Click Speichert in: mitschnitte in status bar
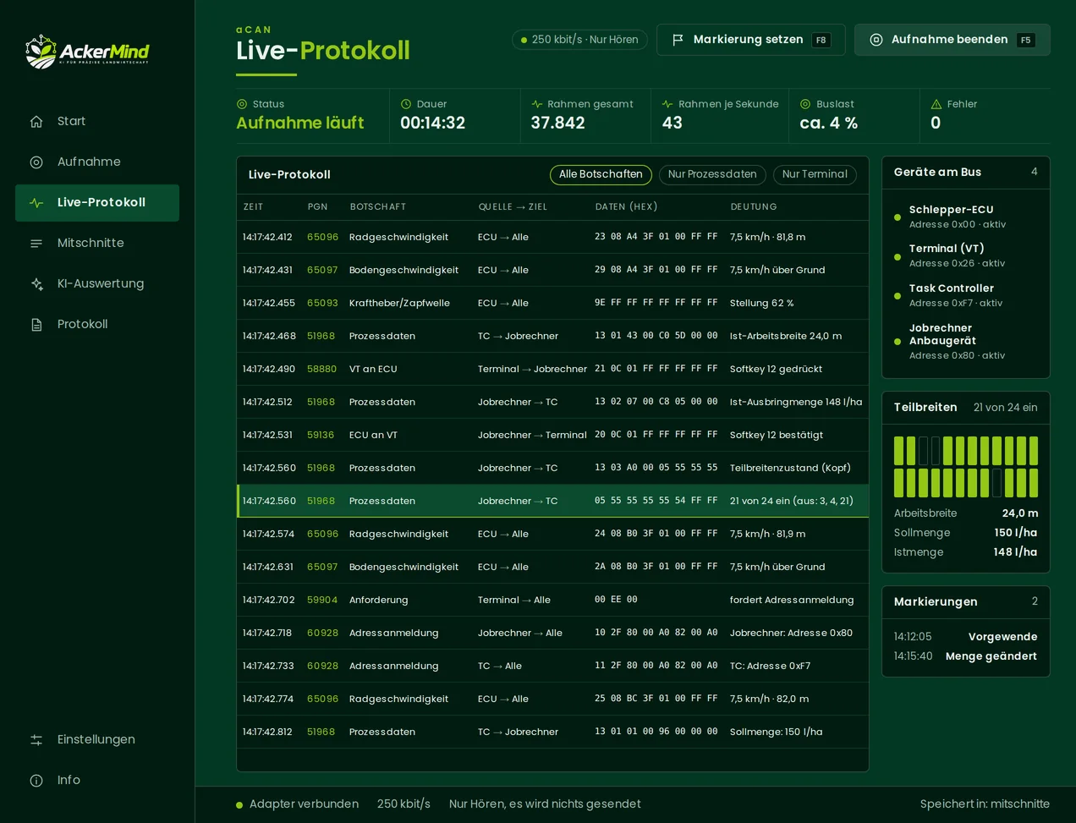The height and width of the screenshot is (823, 1076). click(985, 804)
